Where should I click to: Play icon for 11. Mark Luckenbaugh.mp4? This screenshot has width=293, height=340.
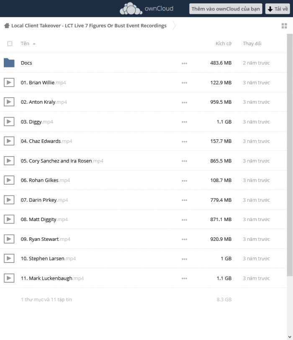[x=9, y=278]
